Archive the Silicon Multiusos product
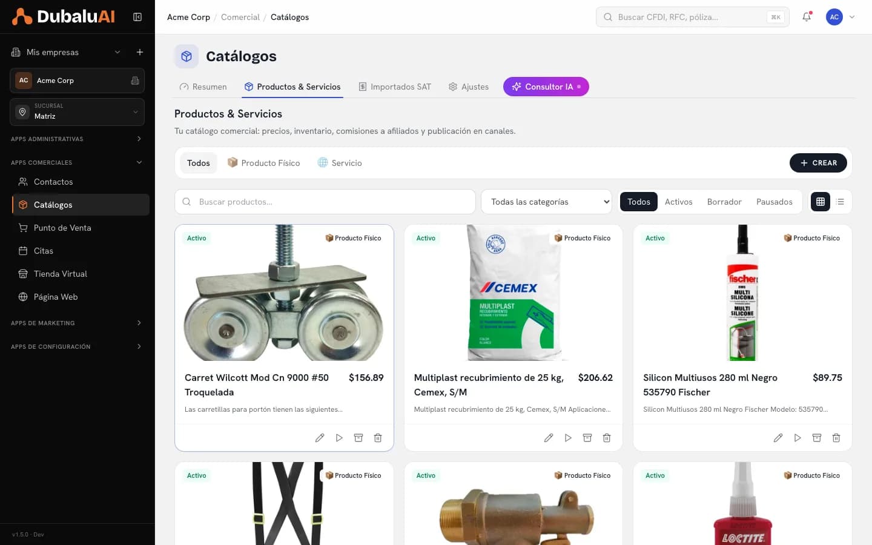The height and width of the screenshot is (545, 872). (x=817, y=438)
